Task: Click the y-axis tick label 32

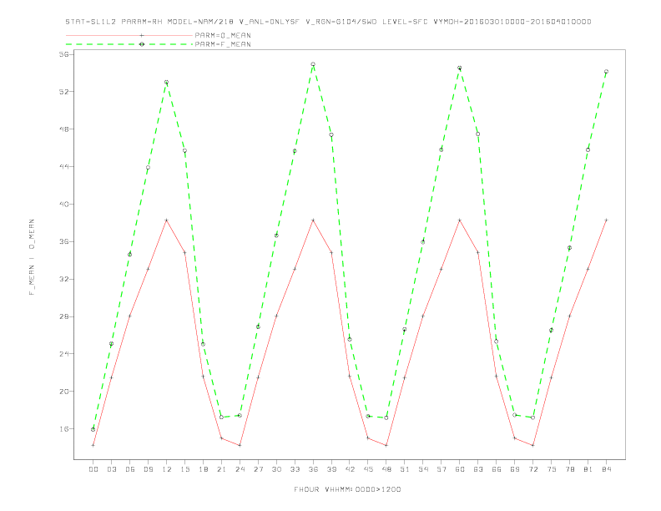Action: coord(64,279)
